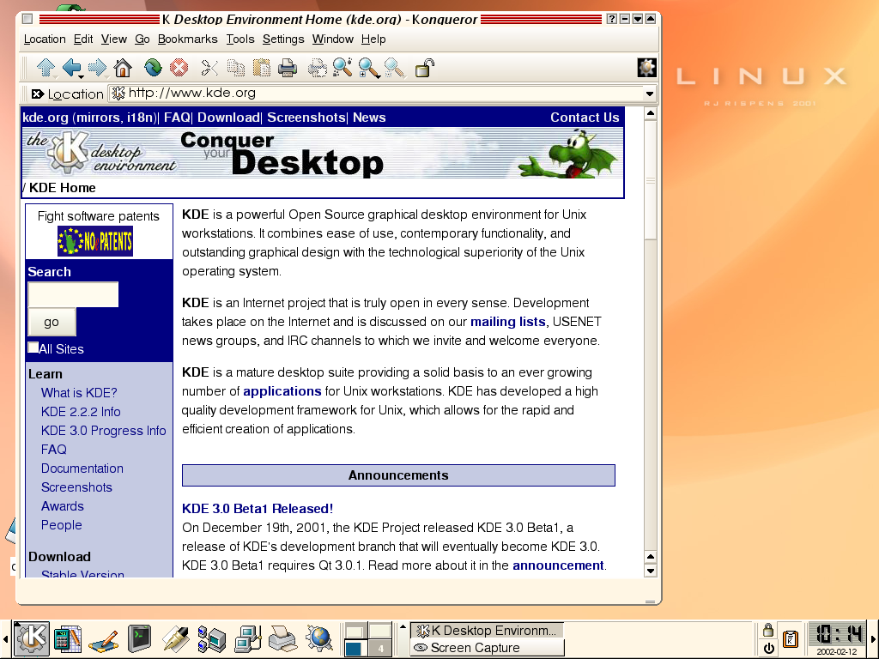This screenshot has width=879, height=659.
Task: Open the K menu in the panel
Action: pos(32,638)
